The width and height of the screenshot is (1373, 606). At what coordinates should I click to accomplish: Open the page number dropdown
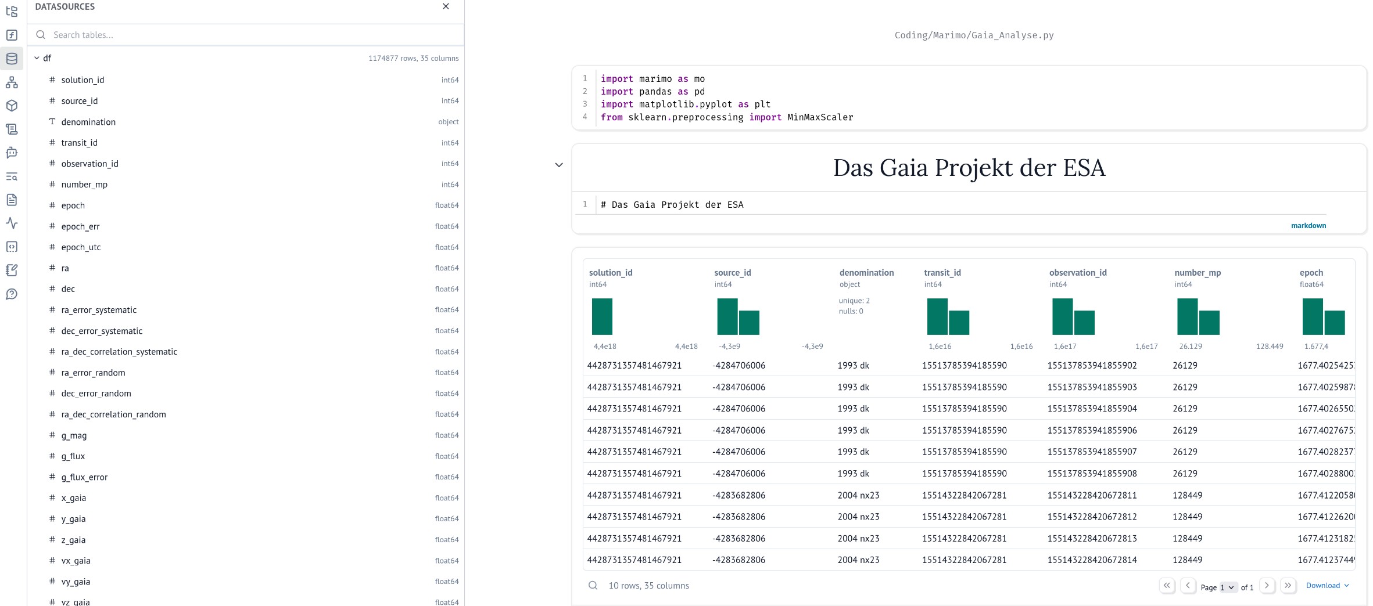point(1227,587)
